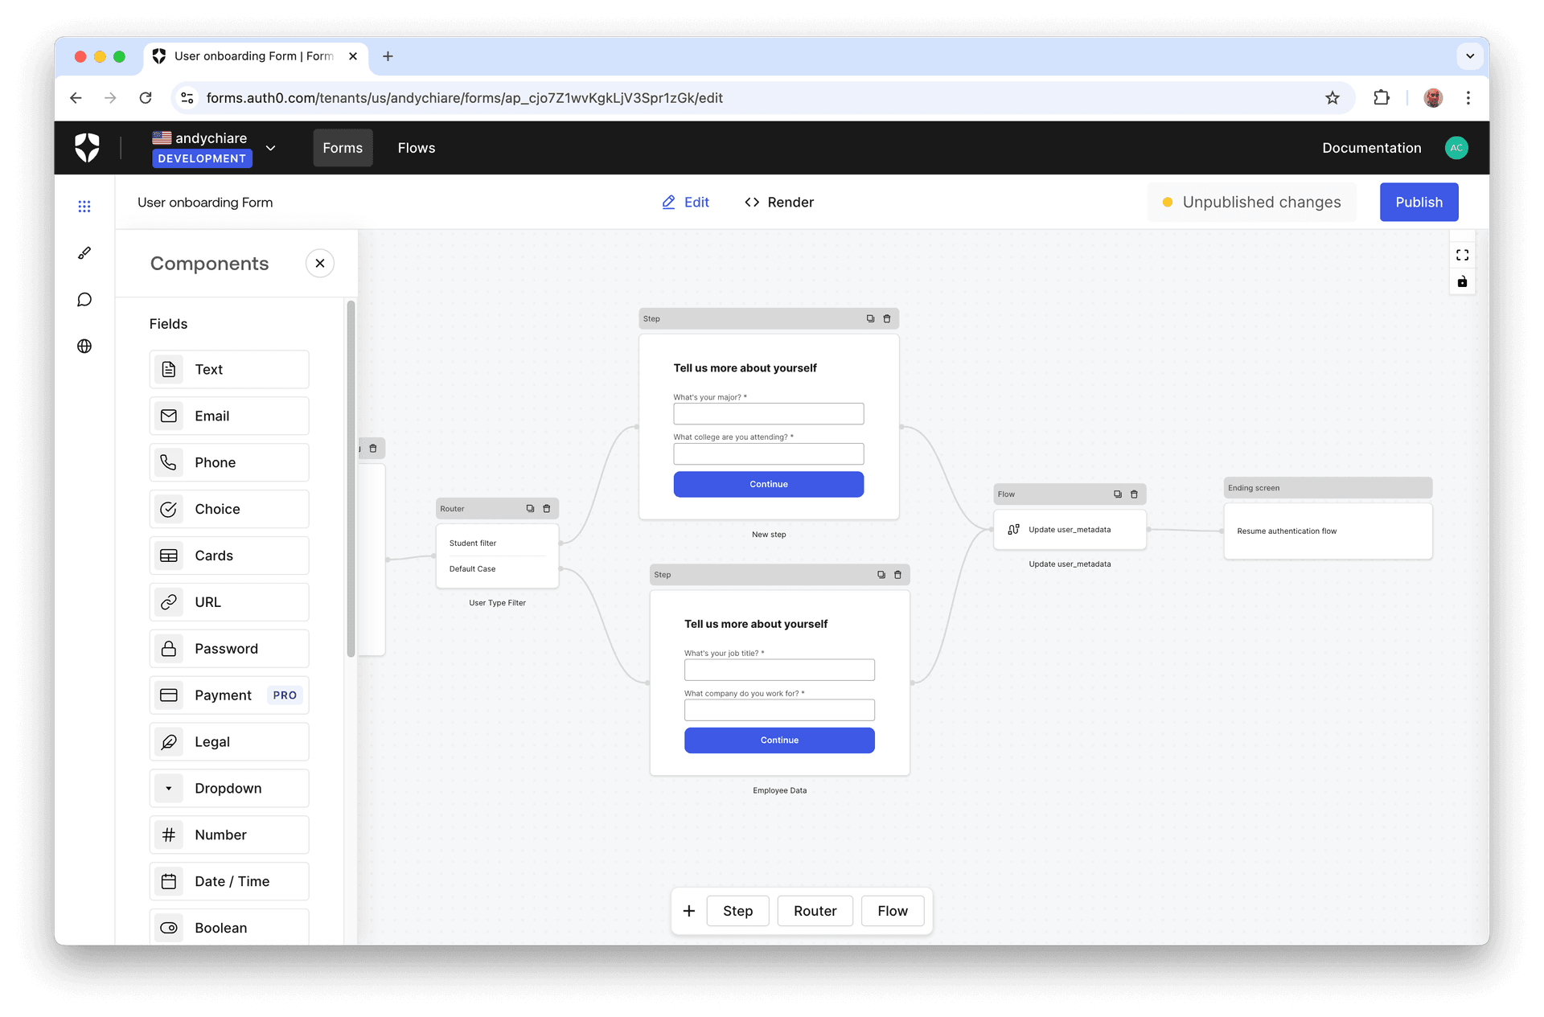The image size is (1544, 1017).
Task: Reload the browser page
Action: [146, 98]
